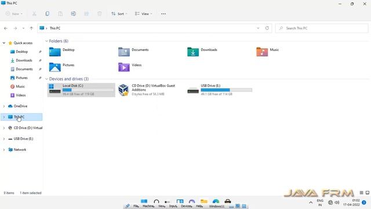Image resolution: width=371 pixels, height=209 pixels.
Task: Open the volume control in system tray
Action: [x=337, y=203]
